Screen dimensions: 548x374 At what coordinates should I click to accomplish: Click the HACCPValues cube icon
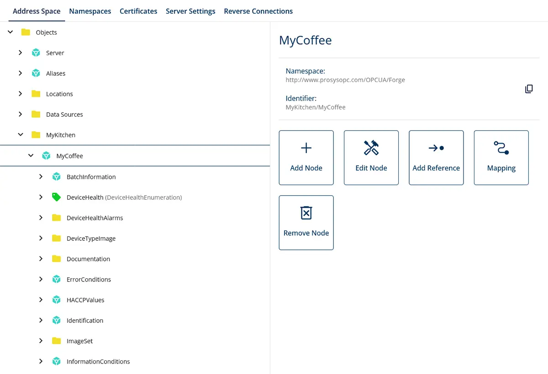tap(57, 300)
